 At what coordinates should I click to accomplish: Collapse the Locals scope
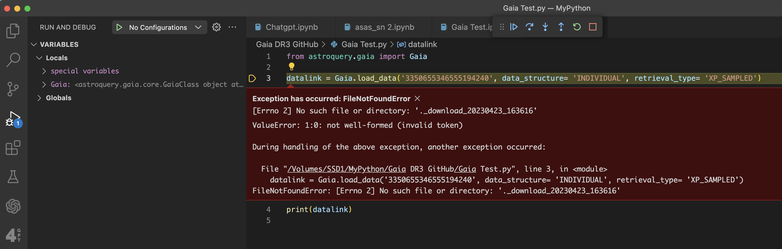(x=39, y=58)
